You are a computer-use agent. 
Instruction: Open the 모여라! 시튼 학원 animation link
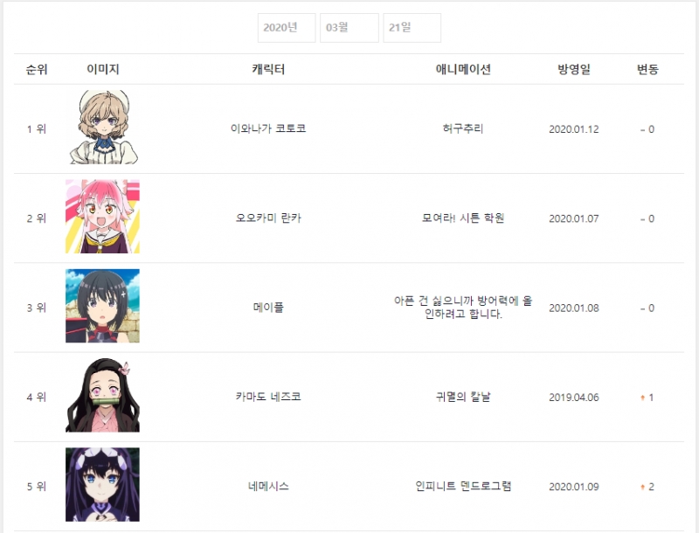coord(463,218)
